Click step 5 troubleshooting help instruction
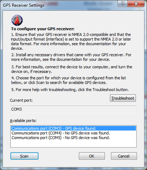The width and height of the screenshot is (147, 170). coord(70,90)
